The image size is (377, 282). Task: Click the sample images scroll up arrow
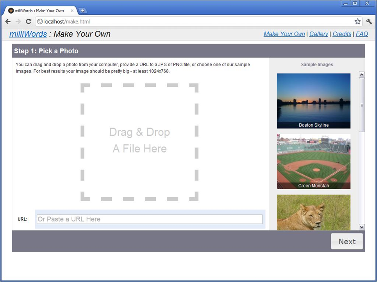coord(362,75)
